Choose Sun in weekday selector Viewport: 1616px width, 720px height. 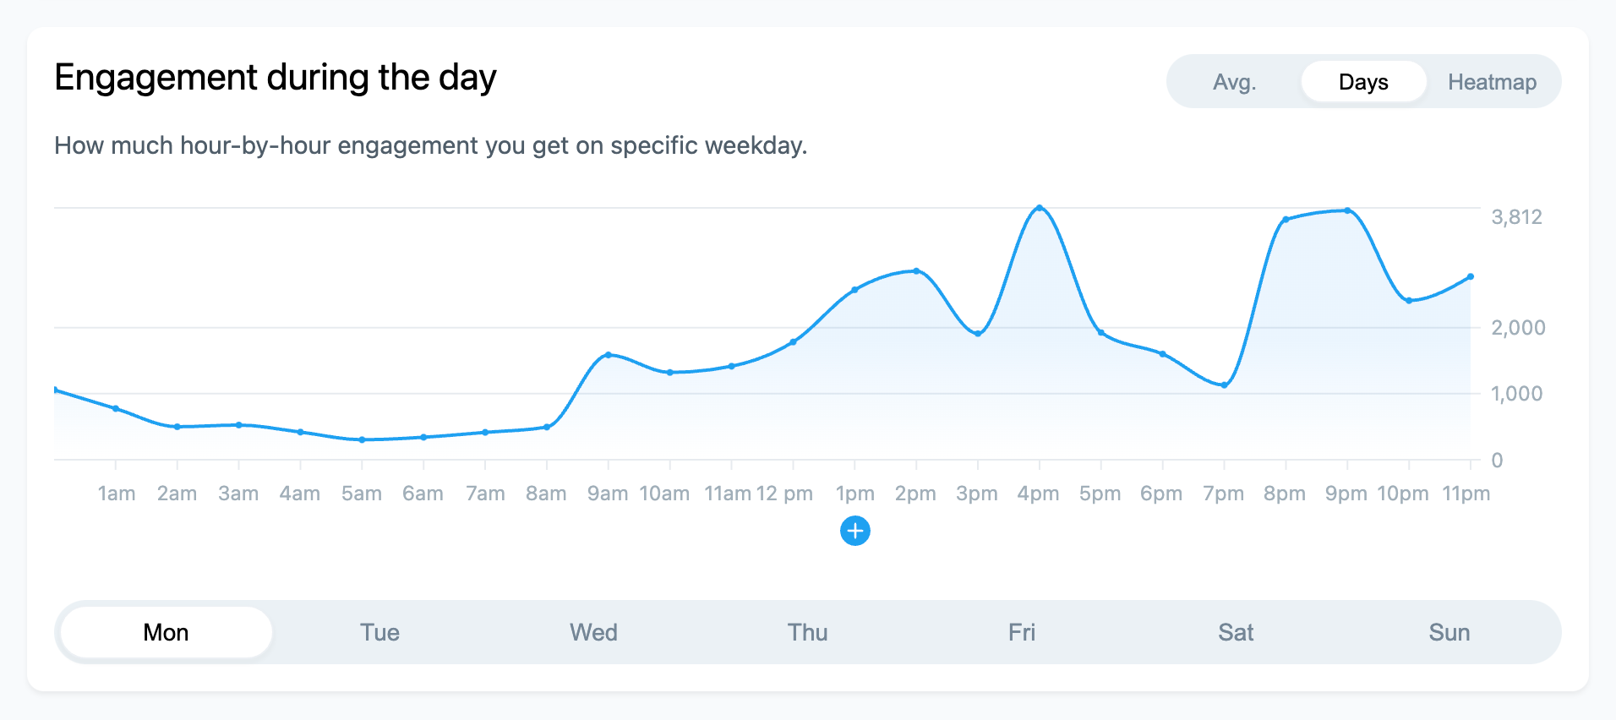(x=1449, y=632)
